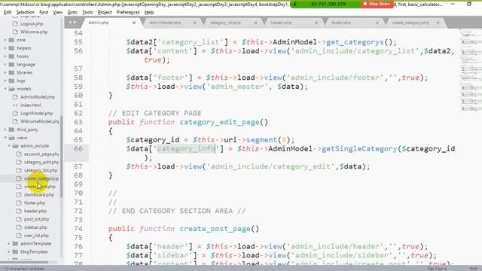This screenshot has width=482, height=271.
Task: Switch to the header.php tab
Action: click(x=281, y=23)
